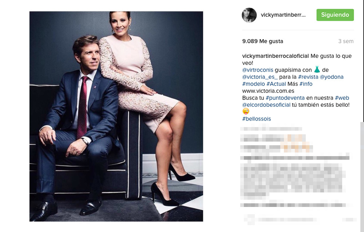Follow the #modelo hashtag
Viewport: 364px width, 232px height.
pyautogui.click(x=253, y=84)
